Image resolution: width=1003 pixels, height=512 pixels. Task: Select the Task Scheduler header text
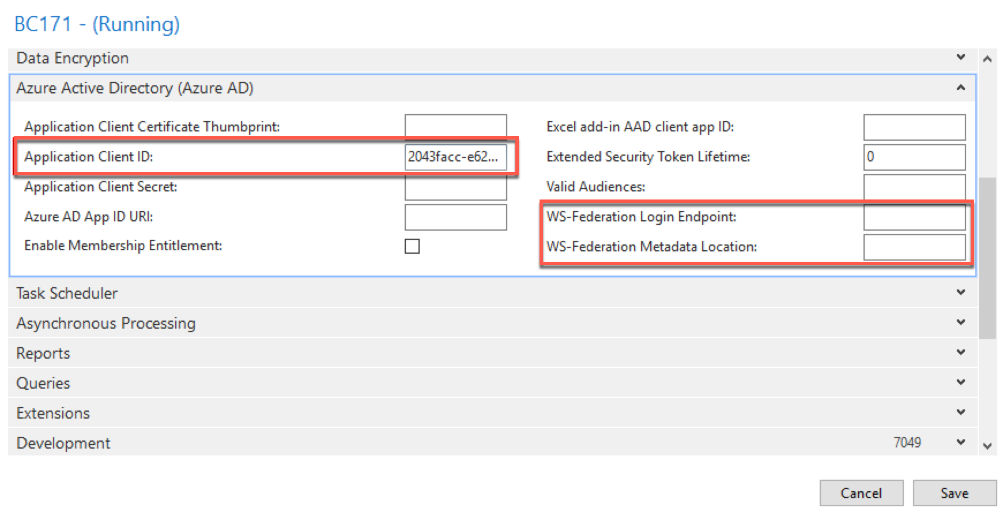click(x=67, y=293)
